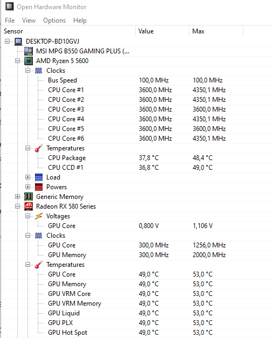Click the CPU Temperatures thermometer icon

(39, 148)
